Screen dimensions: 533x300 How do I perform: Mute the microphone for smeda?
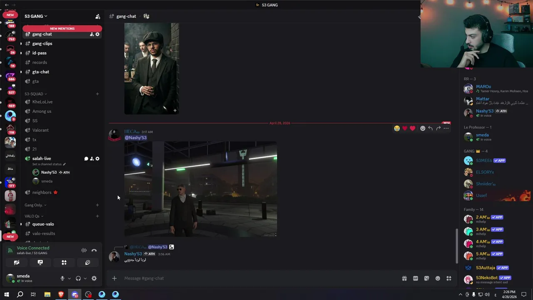click(62, 278)
